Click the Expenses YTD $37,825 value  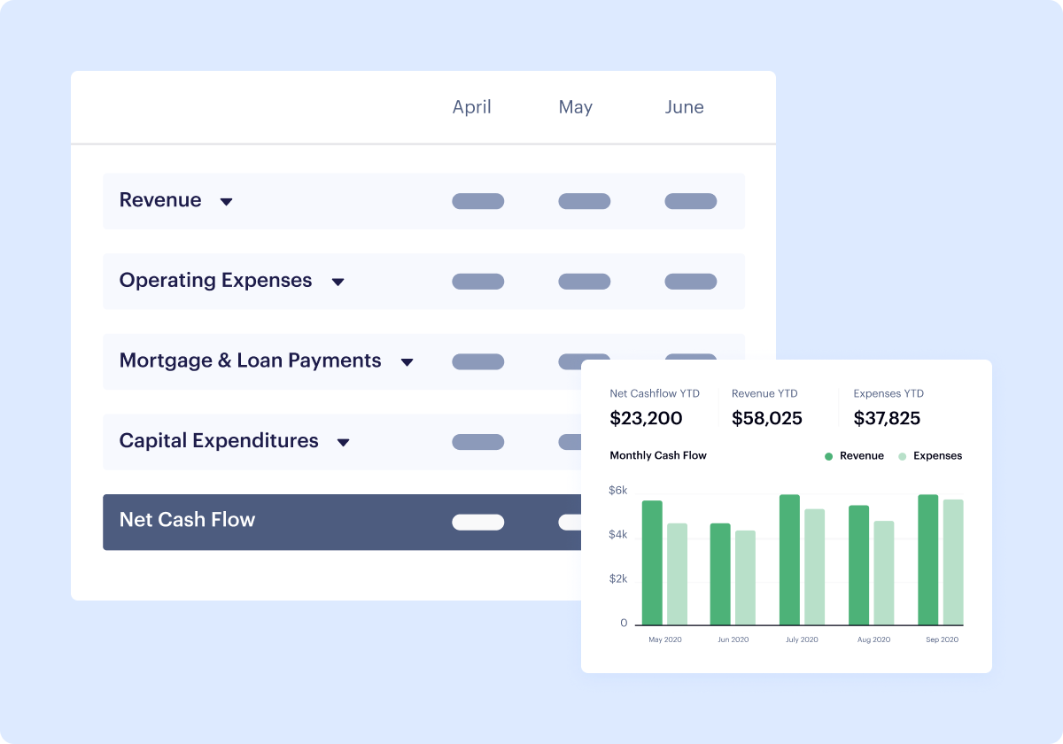888,418
